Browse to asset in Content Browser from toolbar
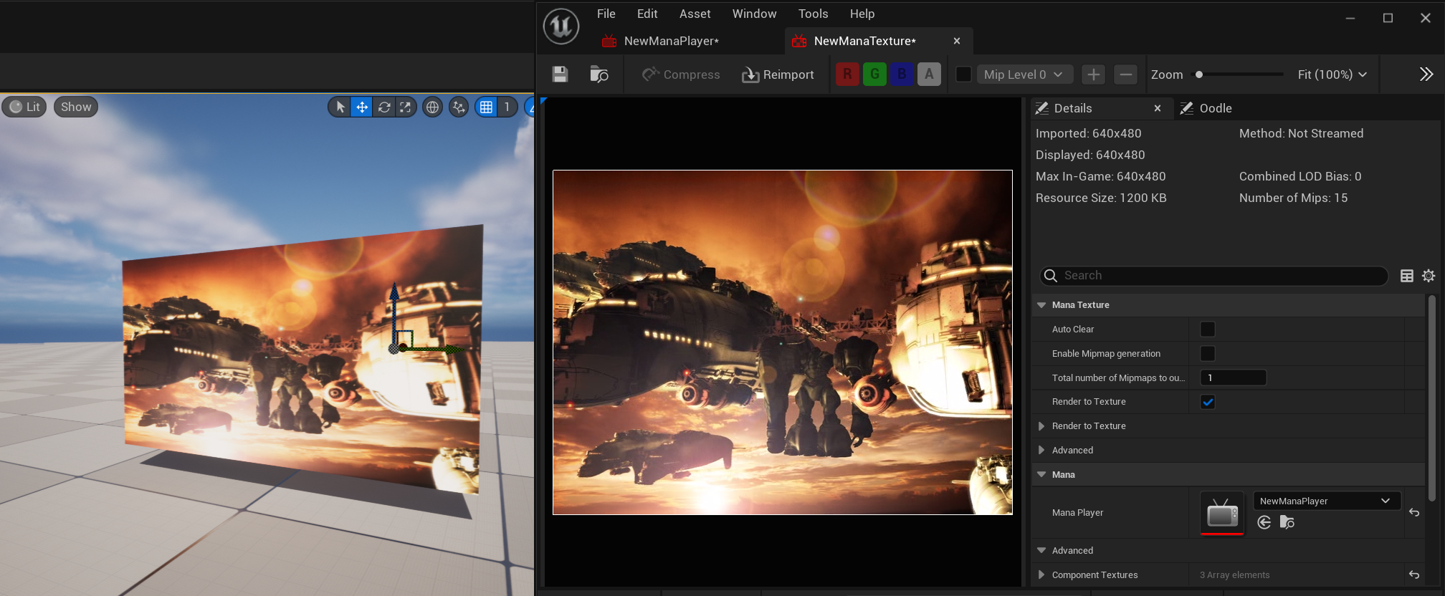The image size is (1445, 596). point(598,74)
